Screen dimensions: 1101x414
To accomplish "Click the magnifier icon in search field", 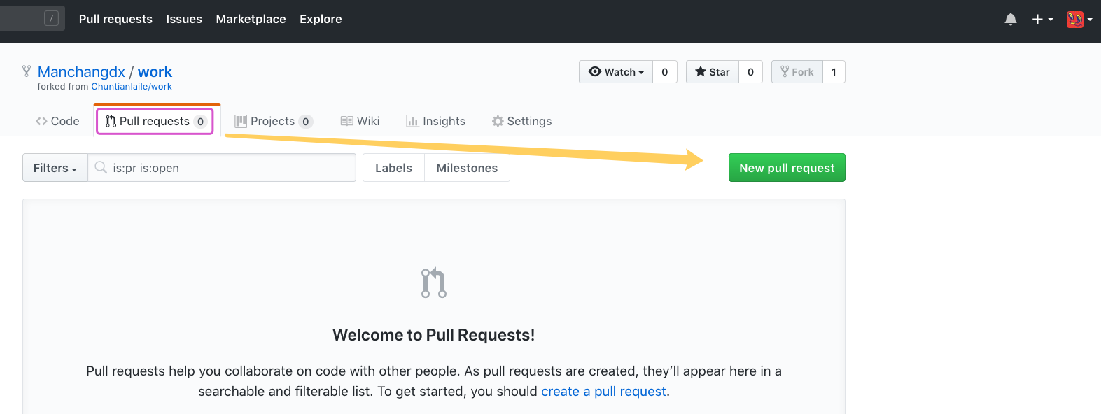I will pos(101,167).
